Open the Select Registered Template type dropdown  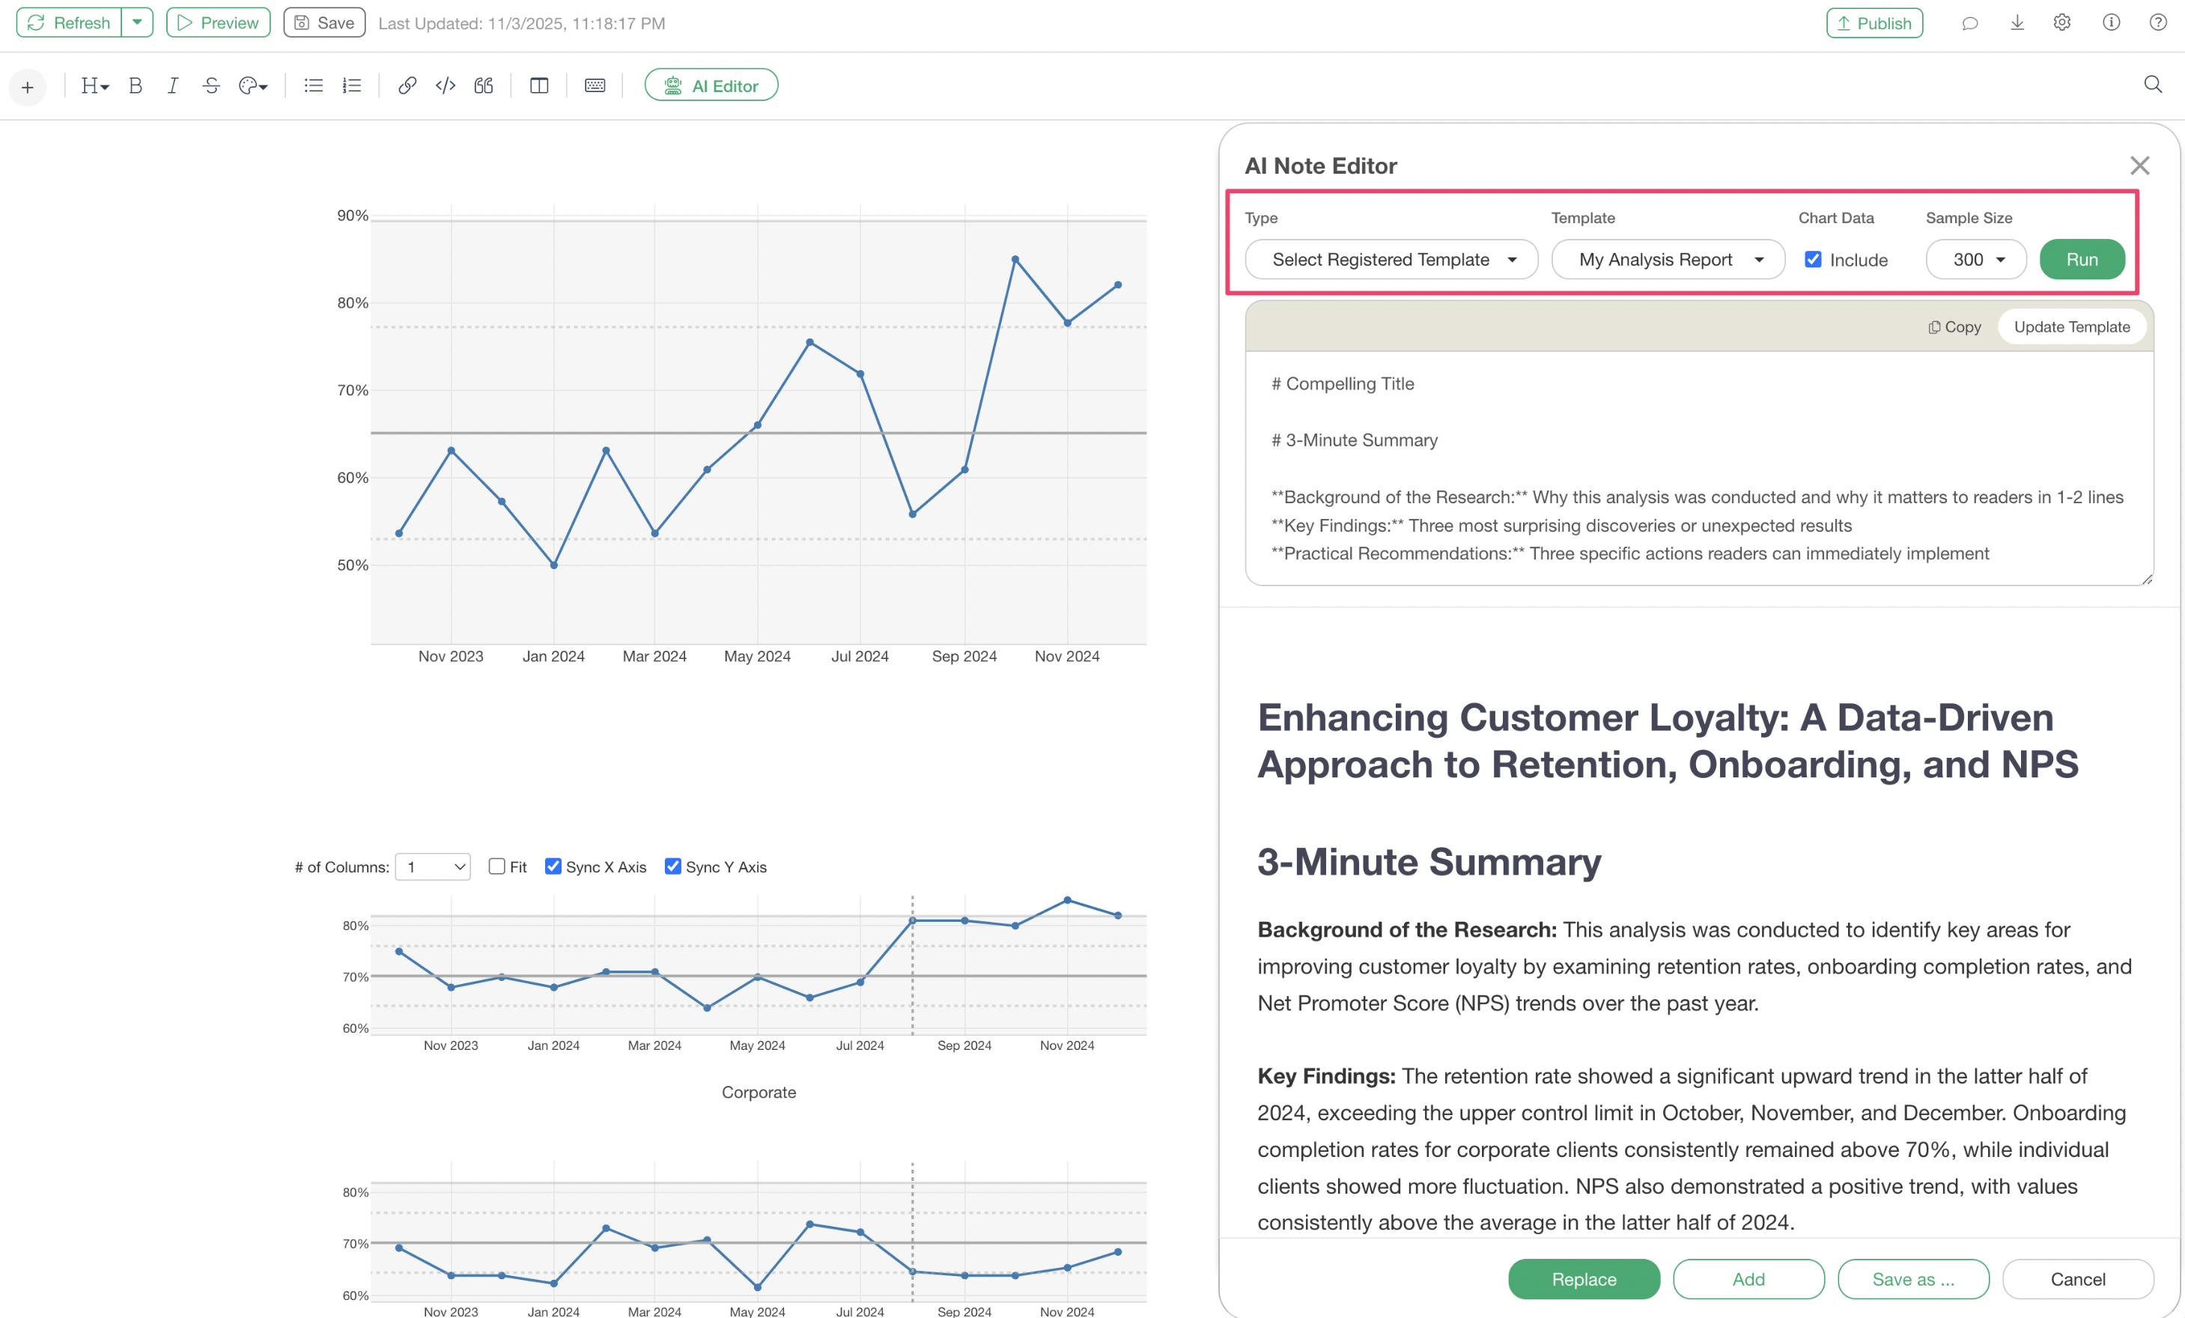(x=1391, y=260)
